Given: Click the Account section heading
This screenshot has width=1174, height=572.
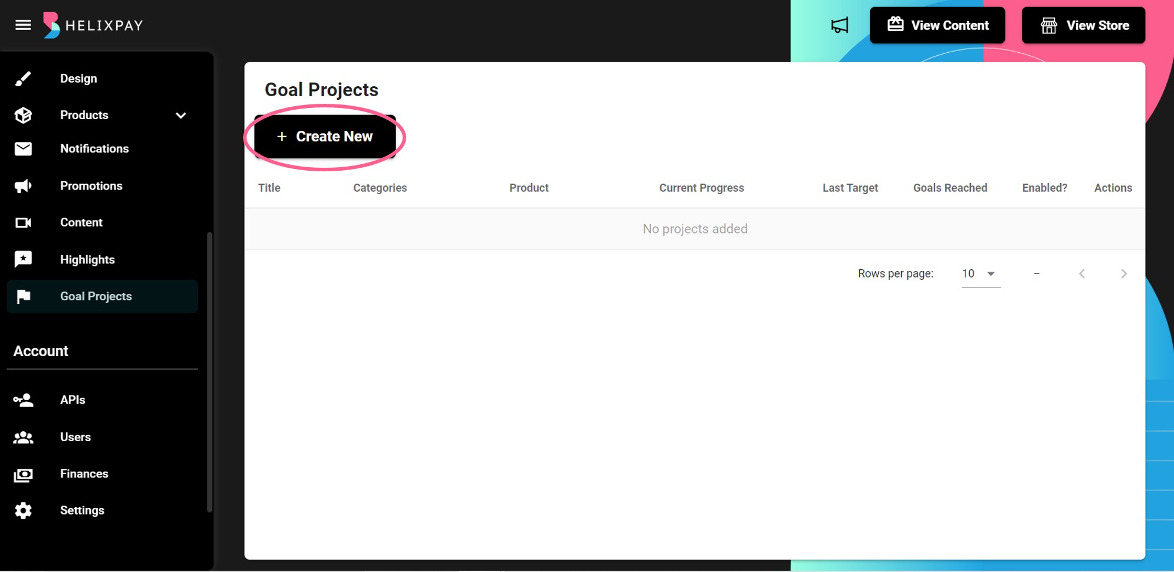Looking at the screenshot, I should point(41,351).
